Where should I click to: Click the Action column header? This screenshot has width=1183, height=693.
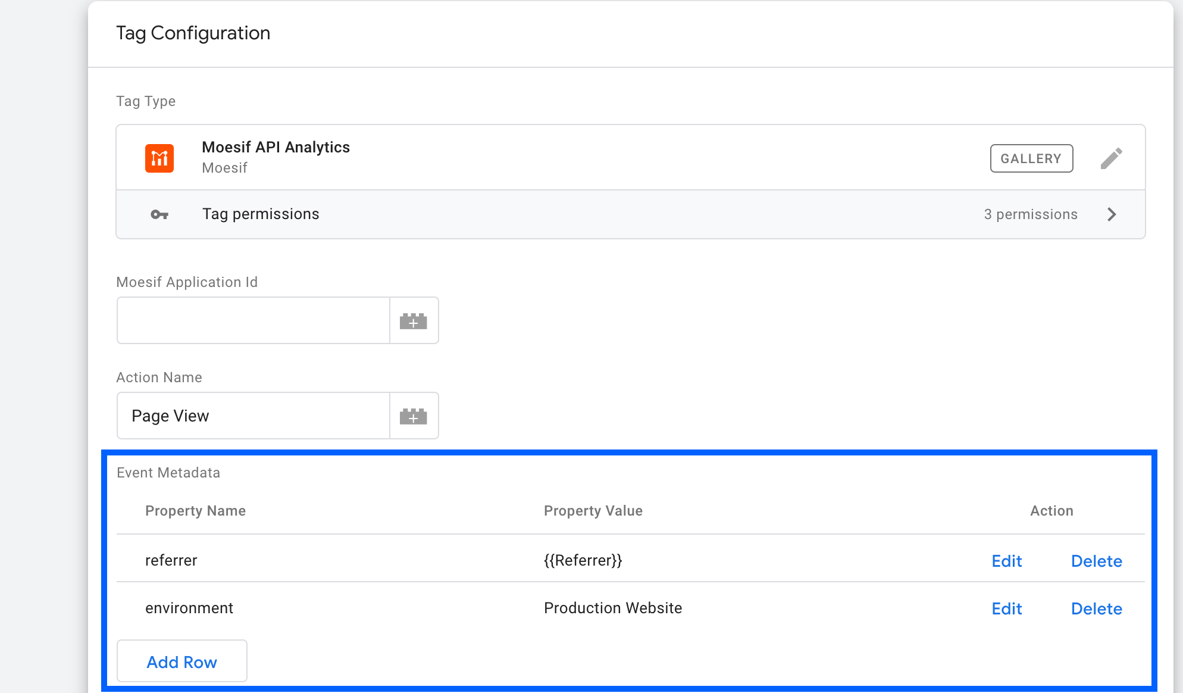[1051, 511]
